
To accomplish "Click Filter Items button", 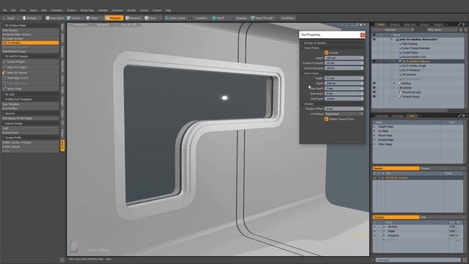I will tap(435, 30).
